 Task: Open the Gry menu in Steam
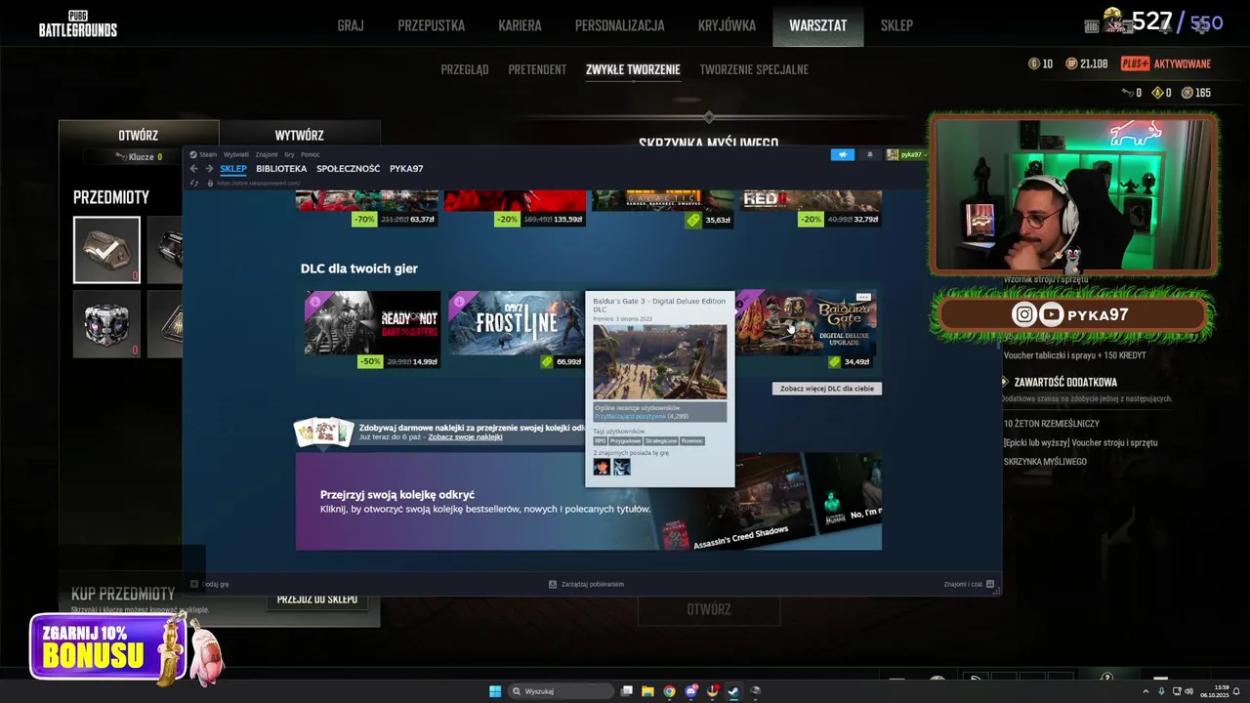point(289,154)
